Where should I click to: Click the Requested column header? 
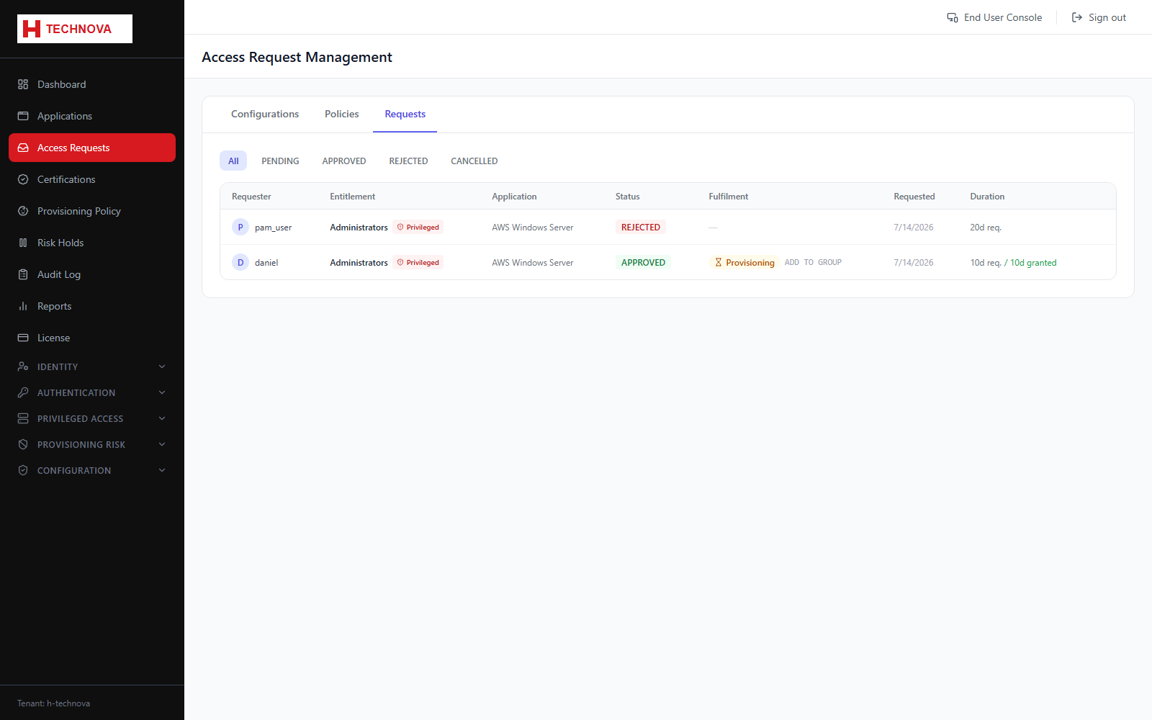914,197
